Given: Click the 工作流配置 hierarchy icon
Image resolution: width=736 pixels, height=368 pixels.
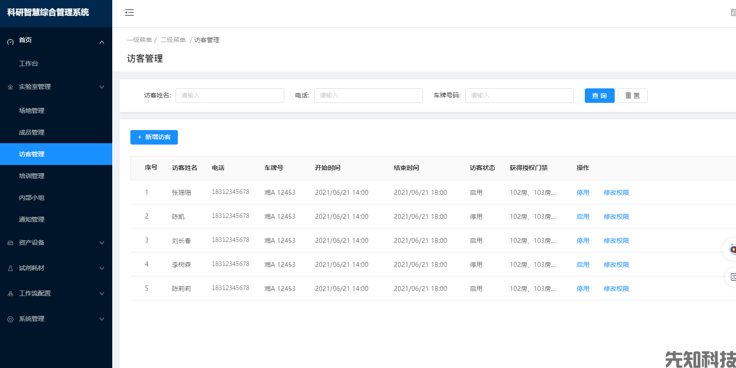Looking at the screenshot, I should (10, 294).
